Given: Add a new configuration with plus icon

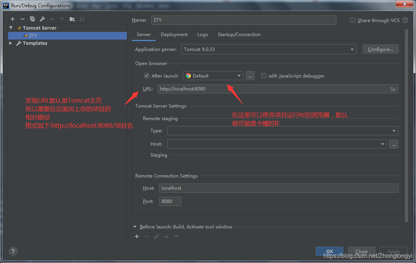Looking at the screenshot, I should point(13,19).
